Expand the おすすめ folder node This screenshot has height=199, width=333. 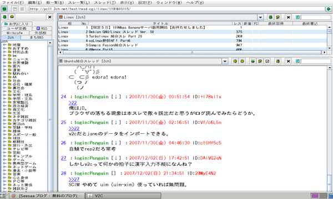tap(4, 48)
